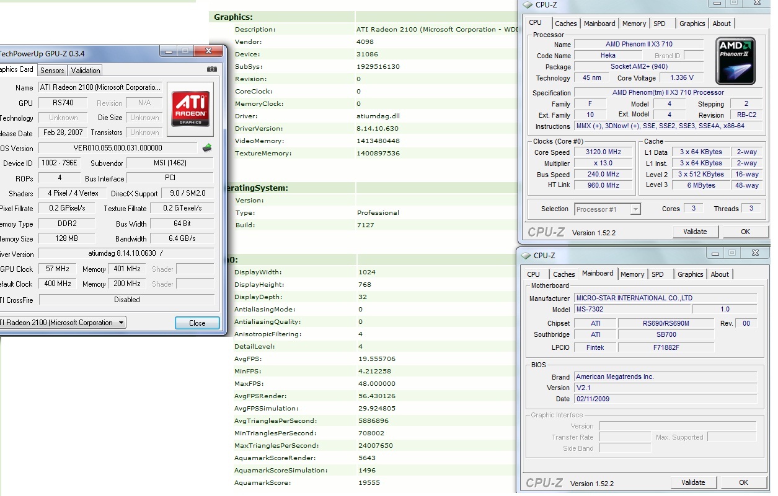
Task: Switch to CPU tab in lower CPU-Z window
Action: tap(533, 274)
